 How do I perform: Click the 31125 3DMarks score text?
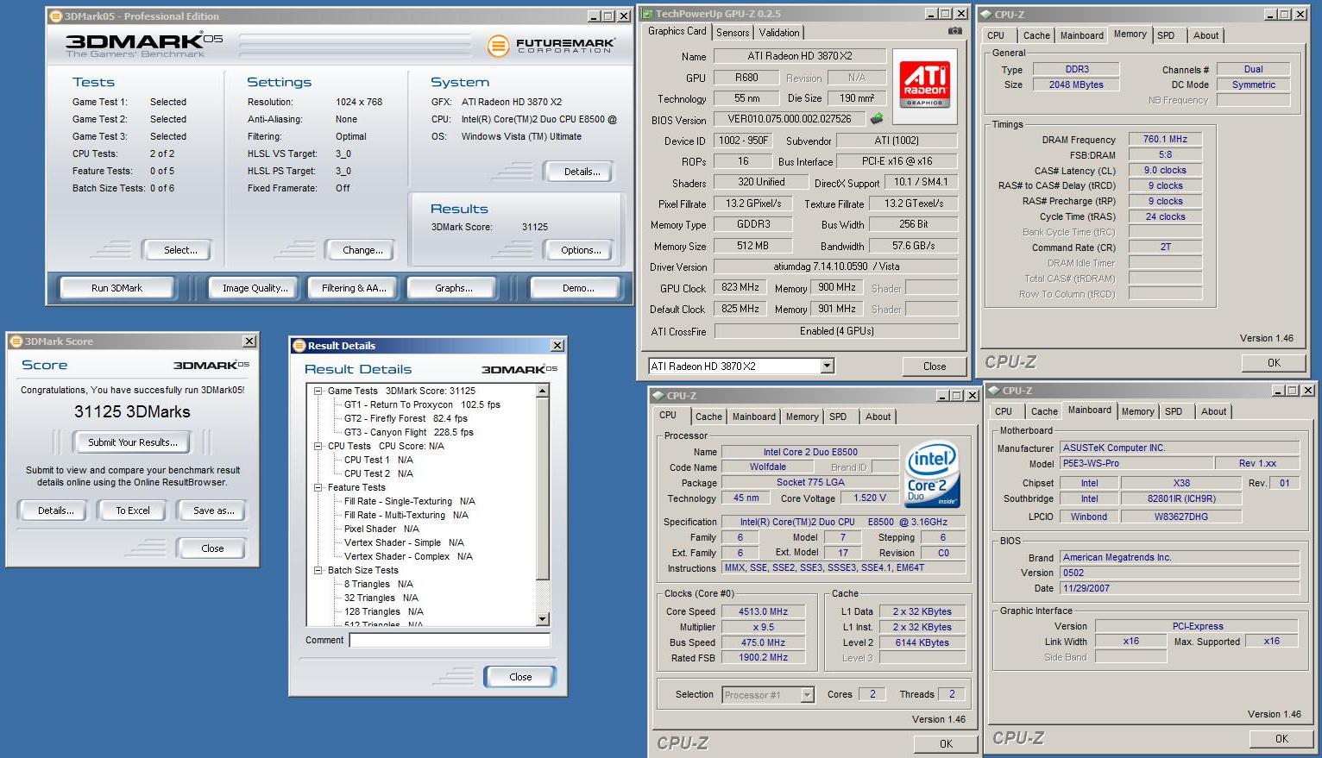tap(132, 411)
